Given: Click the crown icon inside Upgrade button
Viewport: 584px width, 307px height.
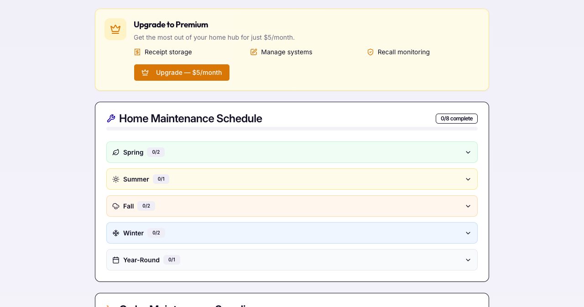Looking at the screenshot, I should pyautogui.click(x=145, y=73).
